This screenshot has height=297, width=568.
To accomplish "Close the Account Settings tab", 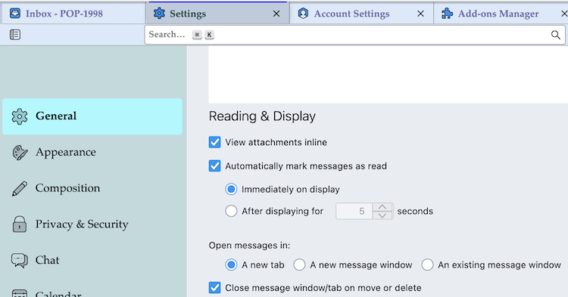I will (420, 14).
